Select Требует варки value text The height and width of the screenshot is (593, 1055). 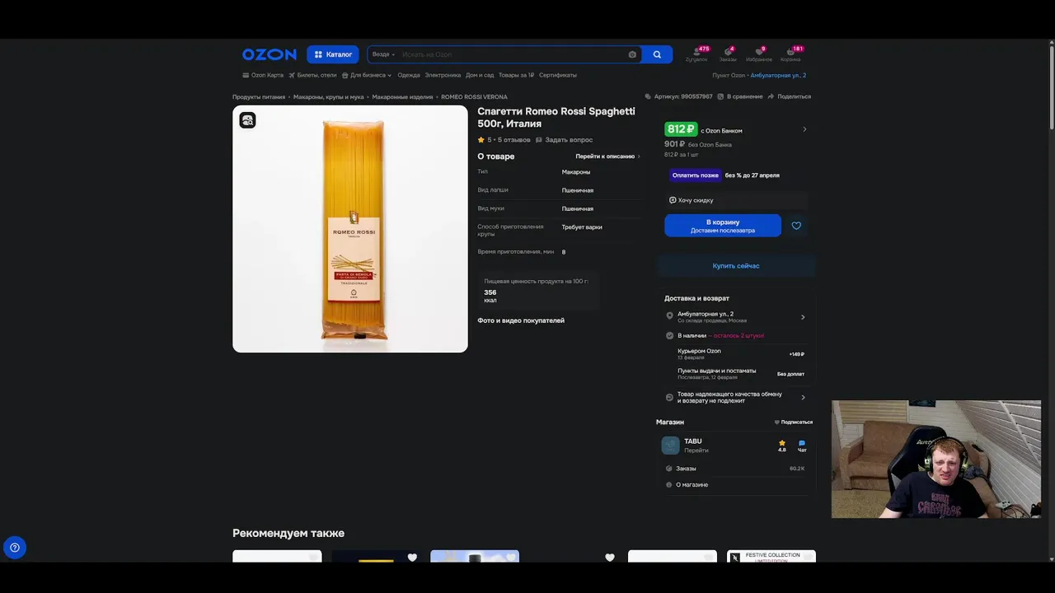click(582, 227)
